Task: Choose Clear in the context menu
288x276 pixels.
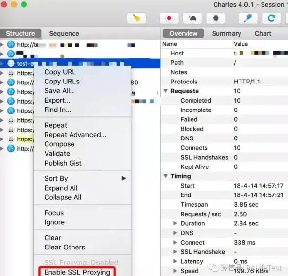Action: point(82,238)
